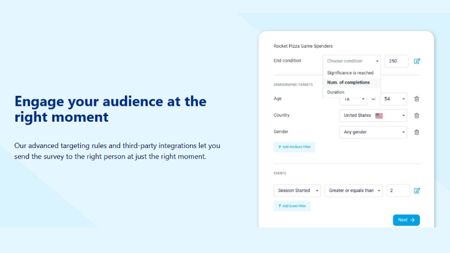Click the 'End condition' label

287,60
